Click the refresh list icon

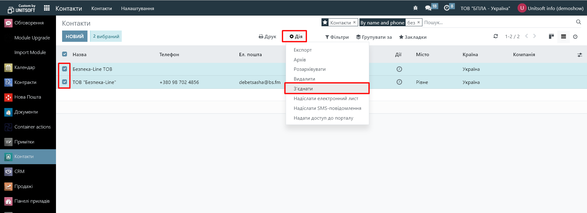tap(496, 36)
